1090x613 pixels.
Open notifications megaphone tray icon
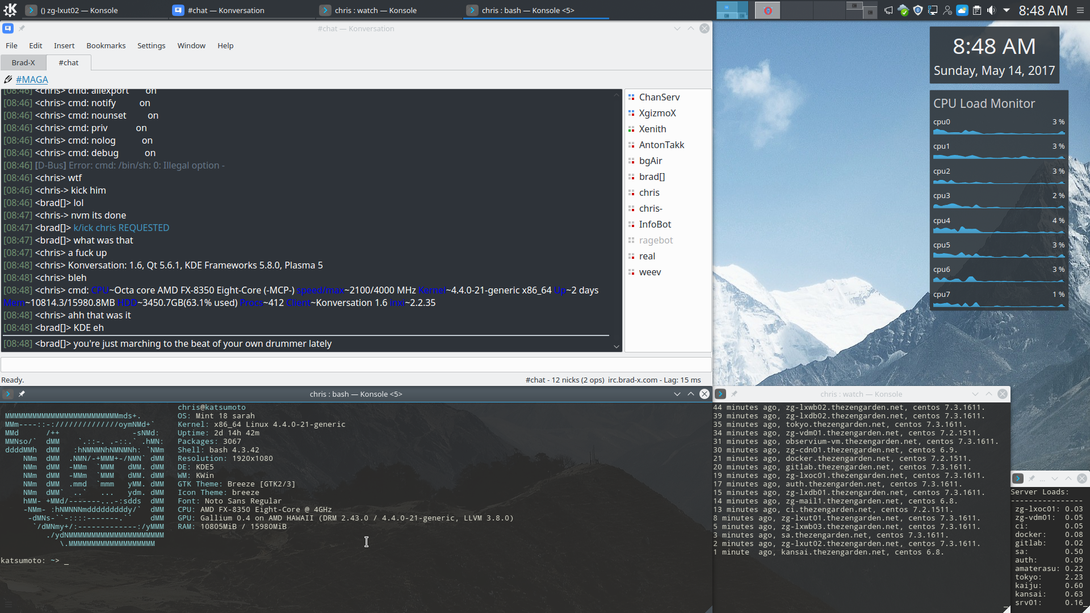coord(888,10)
